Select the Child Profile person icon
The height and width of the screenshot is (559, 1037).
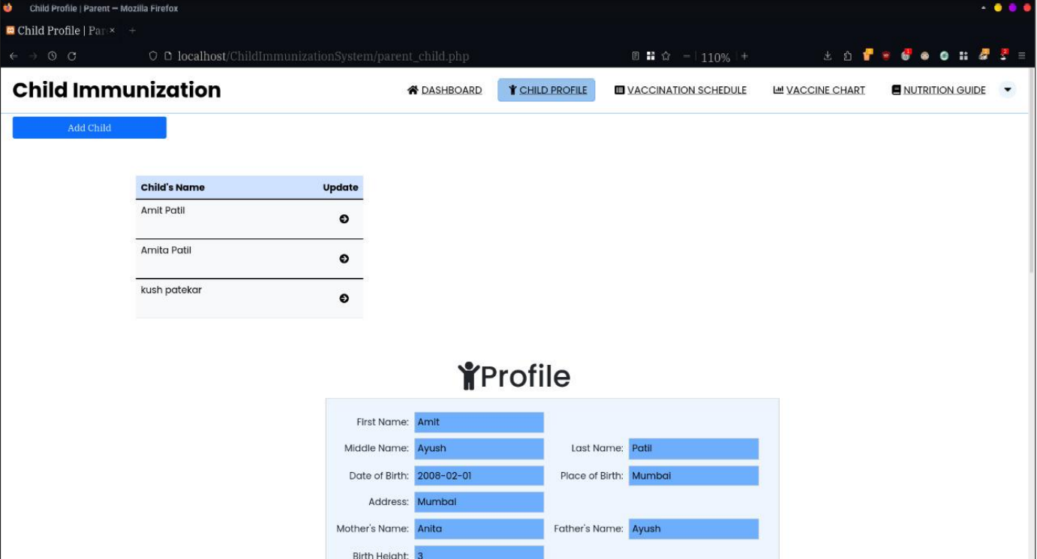coord(512,90)
